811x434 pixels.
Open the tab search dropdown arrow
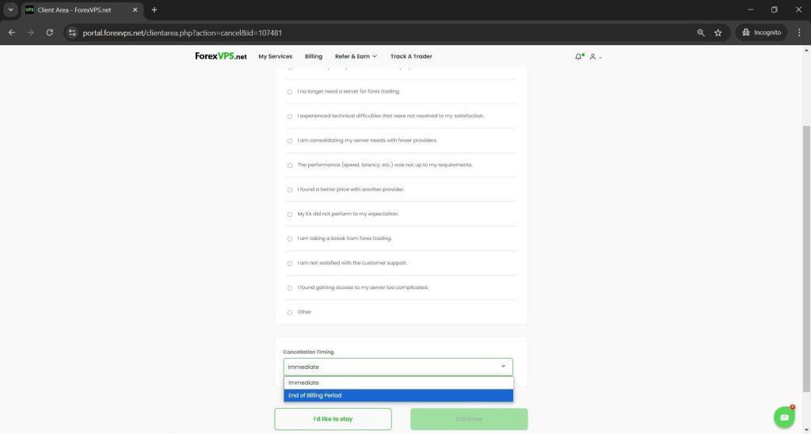coord(10,10)
